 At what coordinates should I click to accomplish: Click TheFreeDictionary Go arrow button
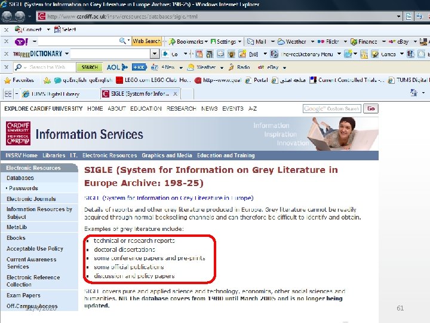point(170,54)
